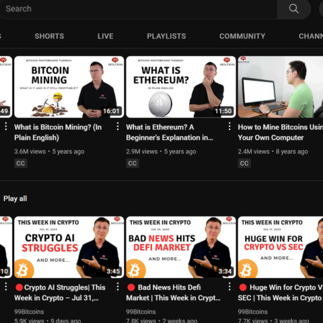Click CC badge under Bitcoin Mining video
This screenshot has width=323, height=323.
tap(21, 164)
